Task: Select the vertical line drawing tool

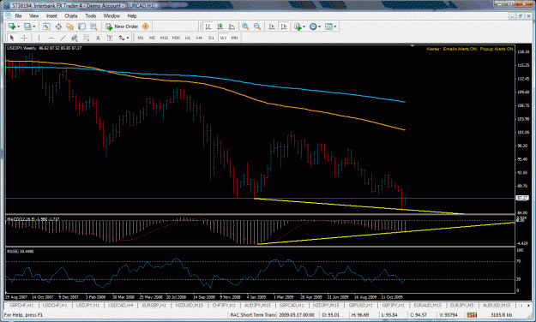Action: [x=39, y=38]
